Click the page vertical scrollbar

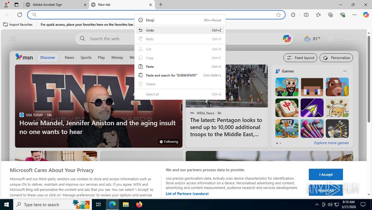click(369, 78)
